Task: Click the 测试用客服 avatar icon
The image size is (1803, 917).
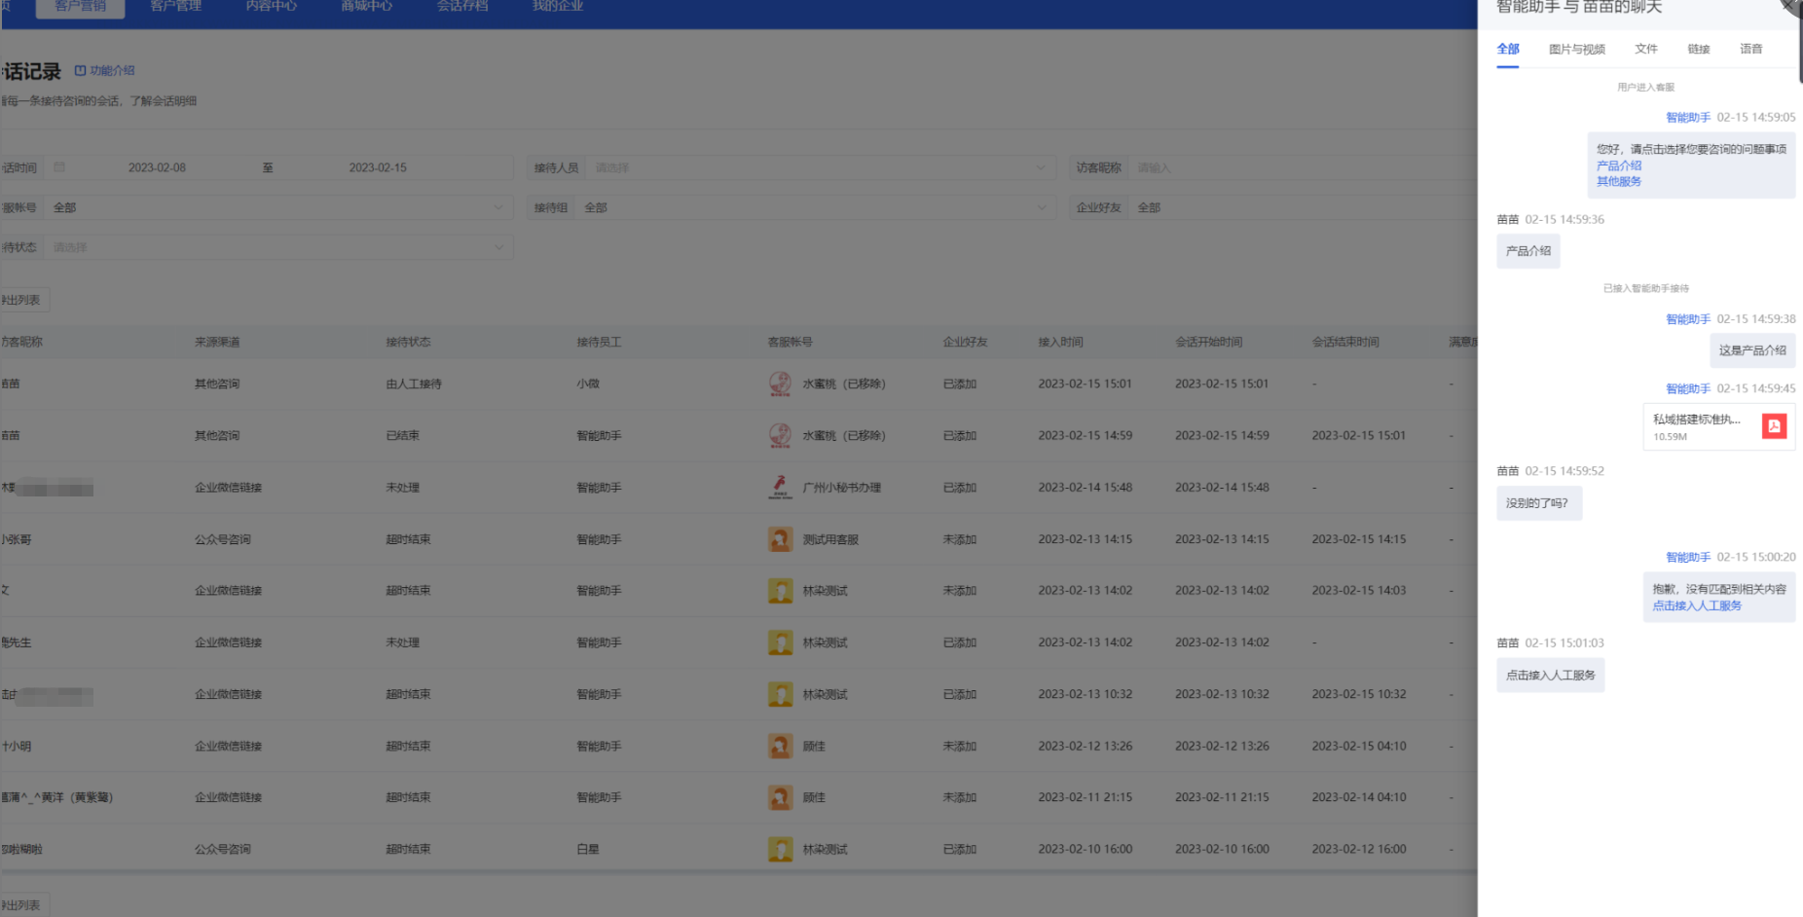Action: (780, 539)
